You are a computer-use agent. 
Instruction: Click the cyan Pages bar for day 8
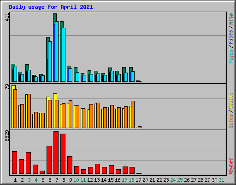click(x=64, y=55)
